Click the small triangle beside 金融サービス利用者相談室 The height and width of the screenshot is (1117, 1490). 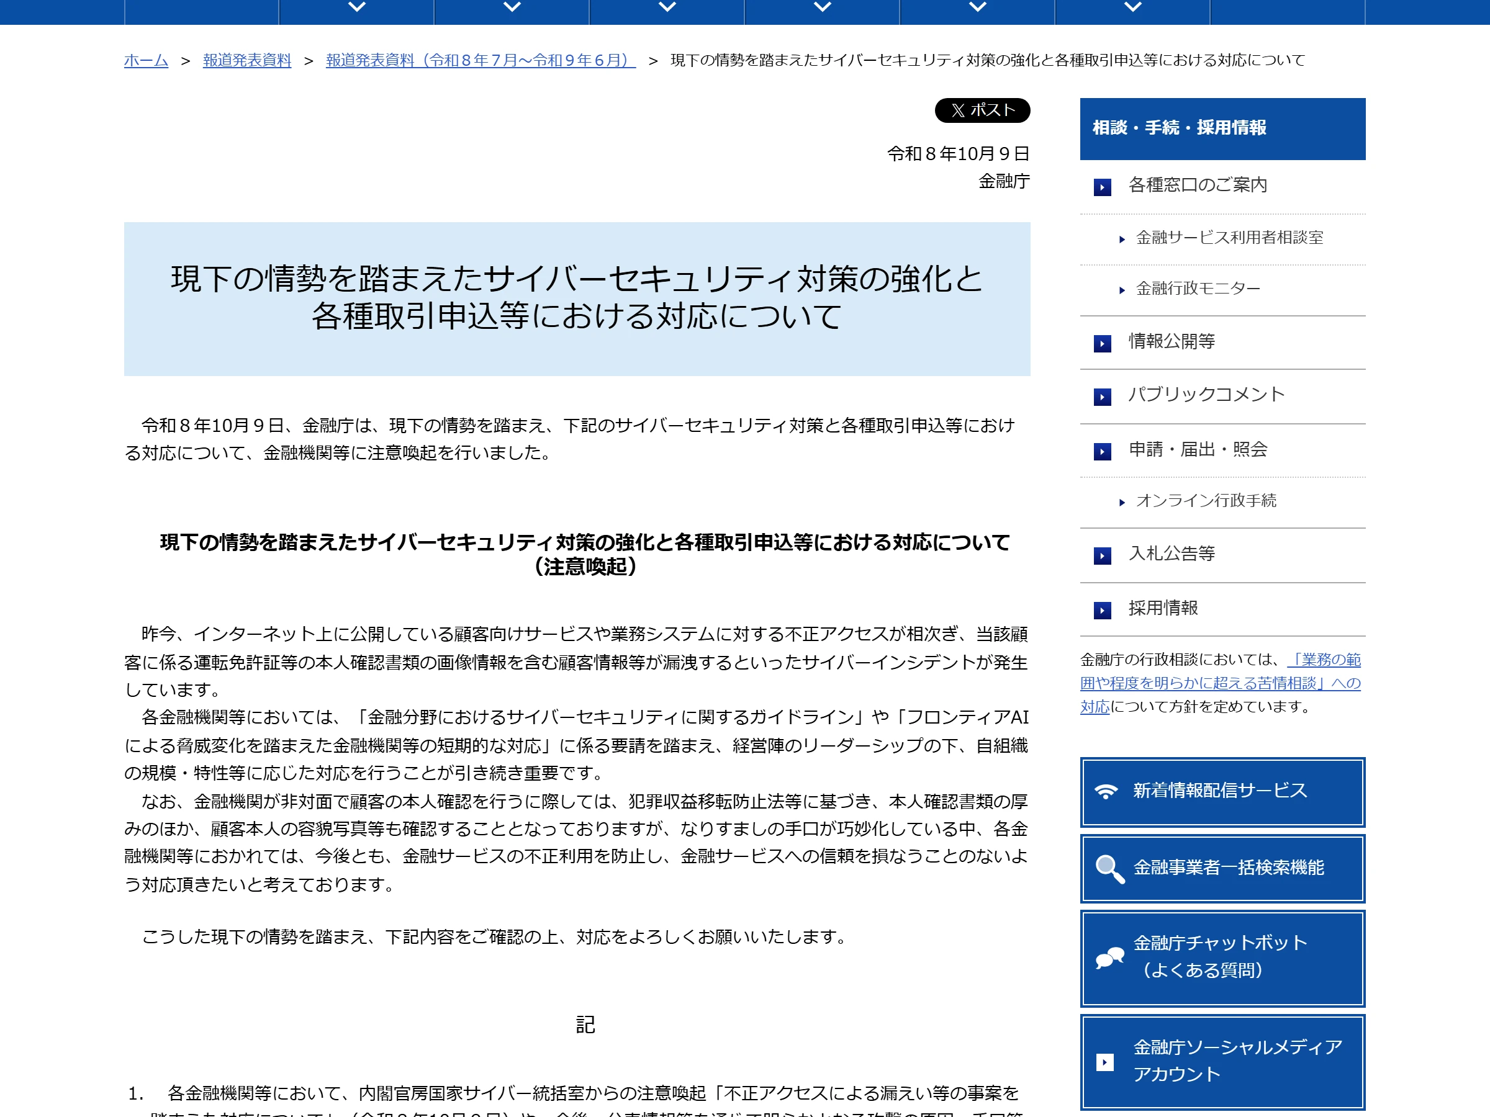click(1122, 239)
